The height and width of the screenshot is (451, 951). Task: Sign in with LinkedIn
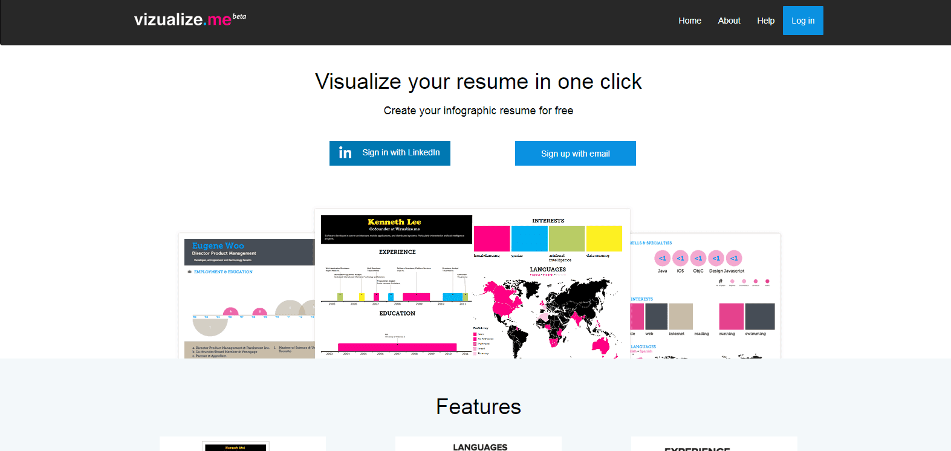pos(390,153)
